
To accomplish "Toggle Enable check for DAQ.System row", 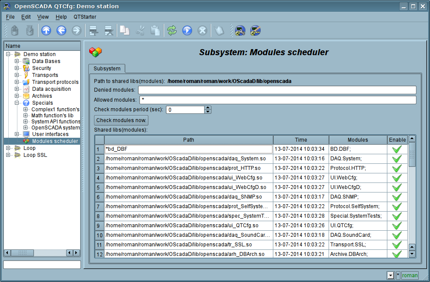I will tap(397, 159).
